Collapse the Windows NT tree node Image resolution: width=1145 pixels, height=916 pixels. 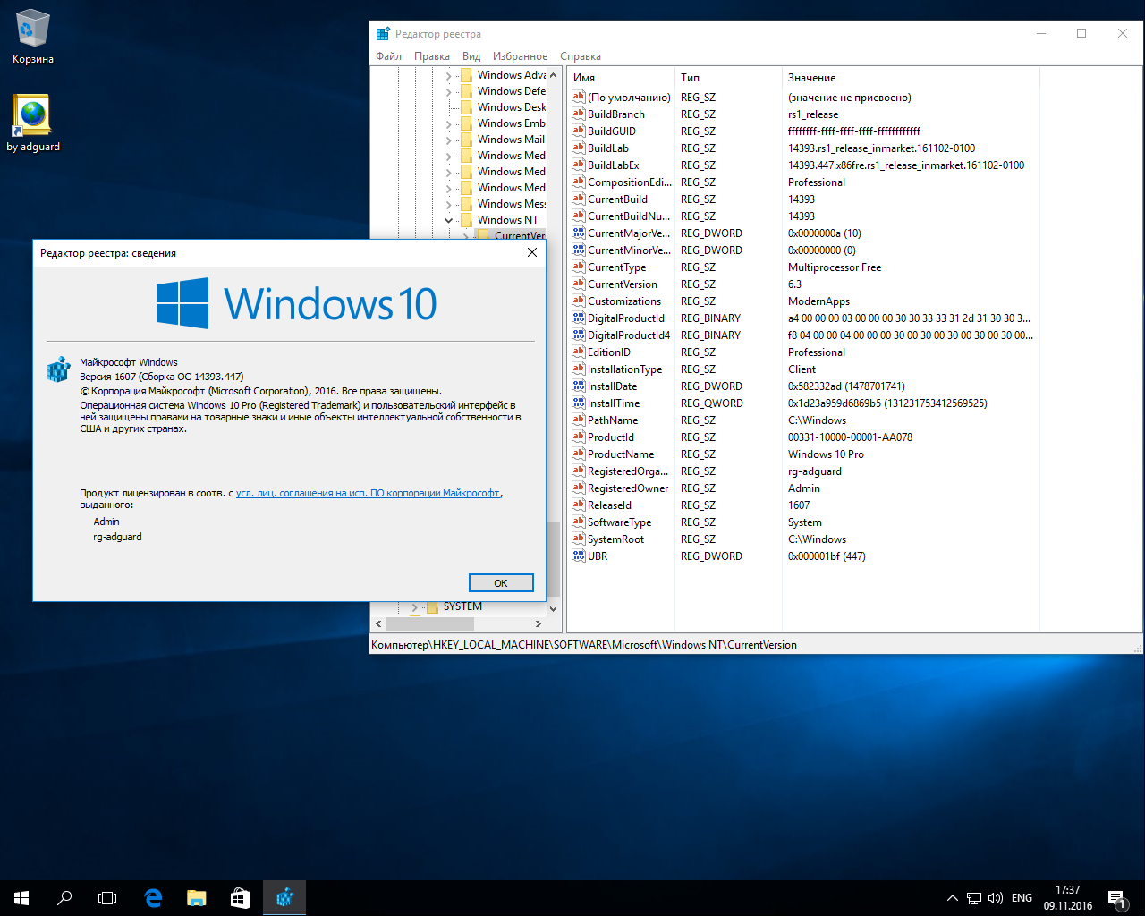448,221
